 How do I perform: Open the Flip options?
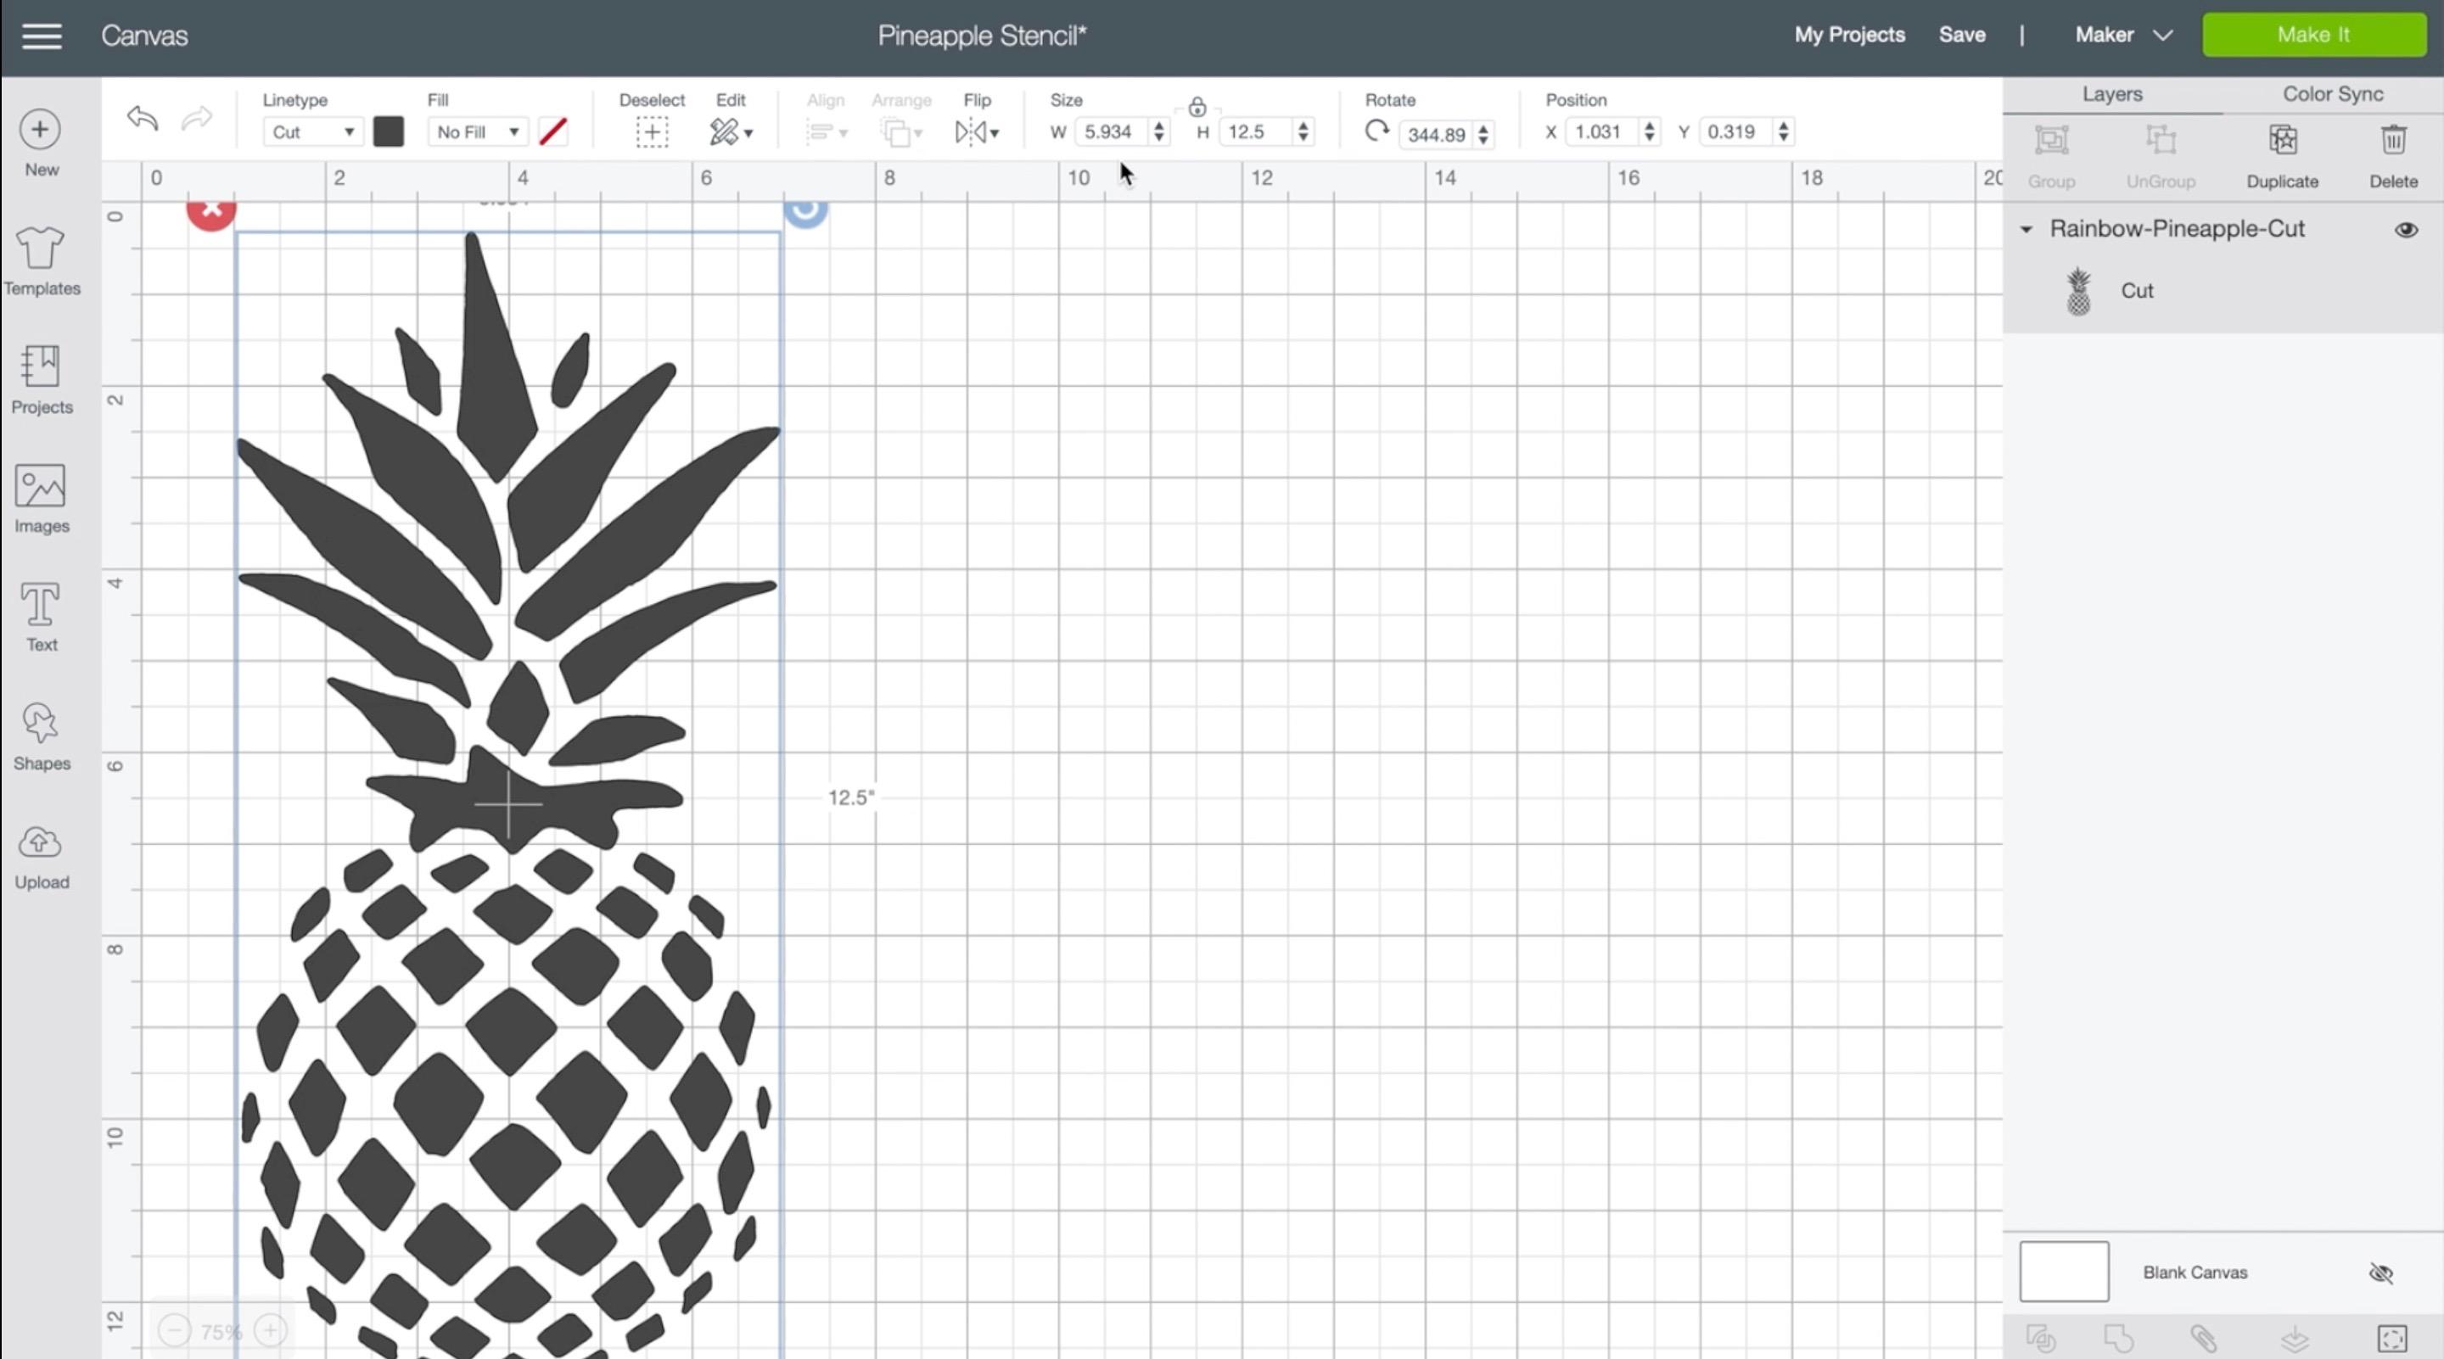coord(976,131)
